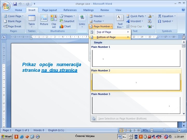Click the Word taskbar button
The width and height of the screenshot is (187, 140).
[122, 137]
